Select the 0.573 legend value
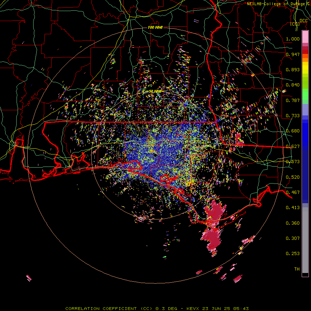The height and width of the screenshot is (311, 311). click(293, 162)
